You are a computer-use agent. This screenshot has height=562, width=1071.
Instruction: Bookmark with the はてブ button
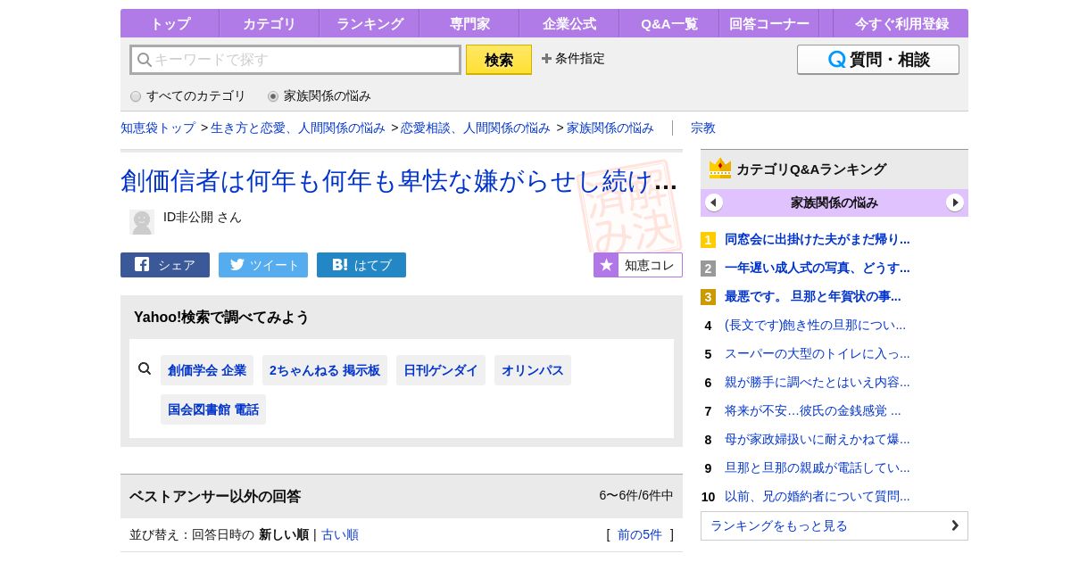point(361,265)
